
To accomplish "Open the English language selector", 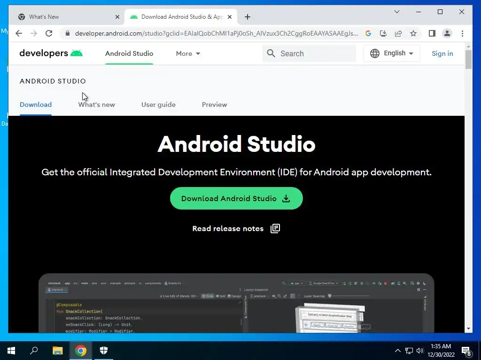I will pyautogui.click(x=392, y=53).
